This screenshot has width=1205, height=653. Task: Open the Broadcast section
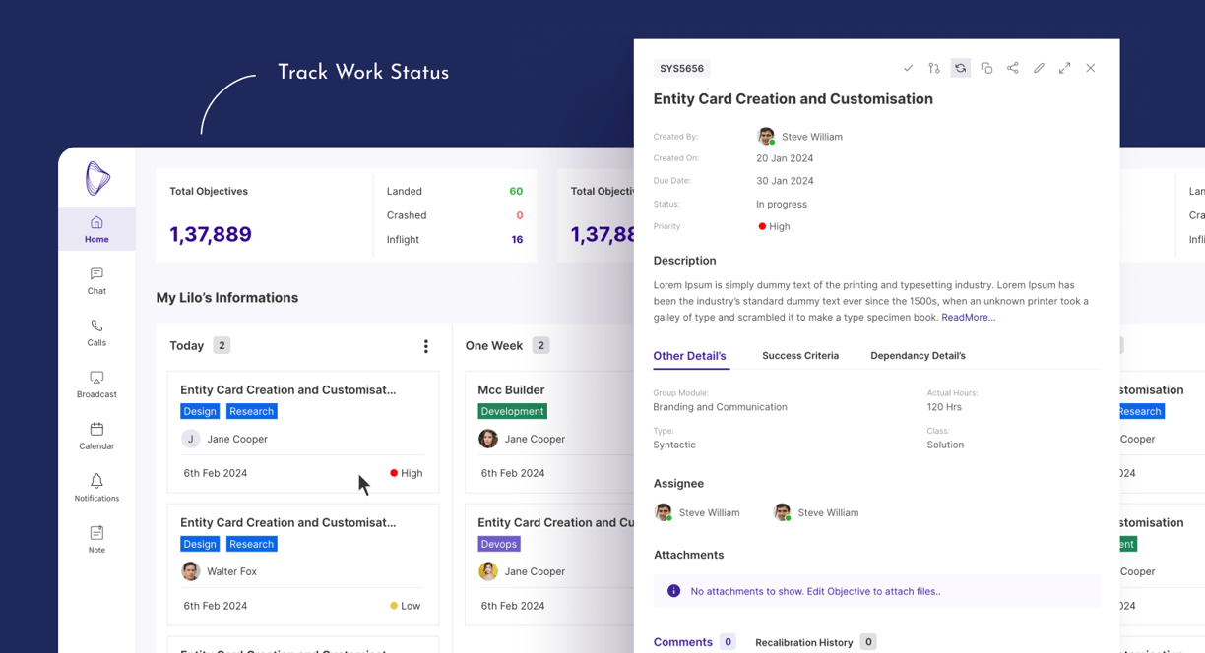96,385
